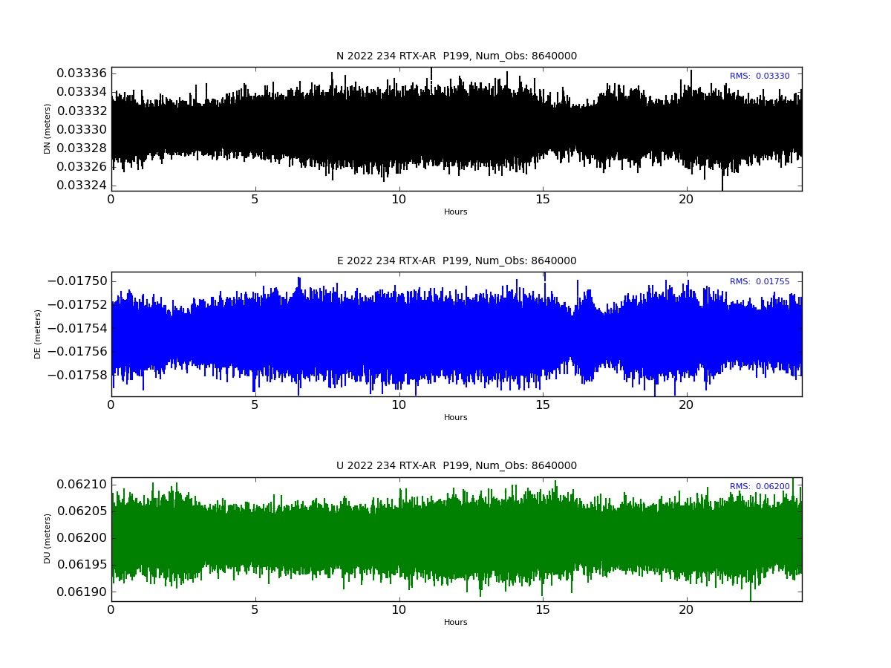Screen dimensions: 891x668
Task: Click the −0.01750 y-axis tick label
Action: pyautogui.click(x=76, y=281)
